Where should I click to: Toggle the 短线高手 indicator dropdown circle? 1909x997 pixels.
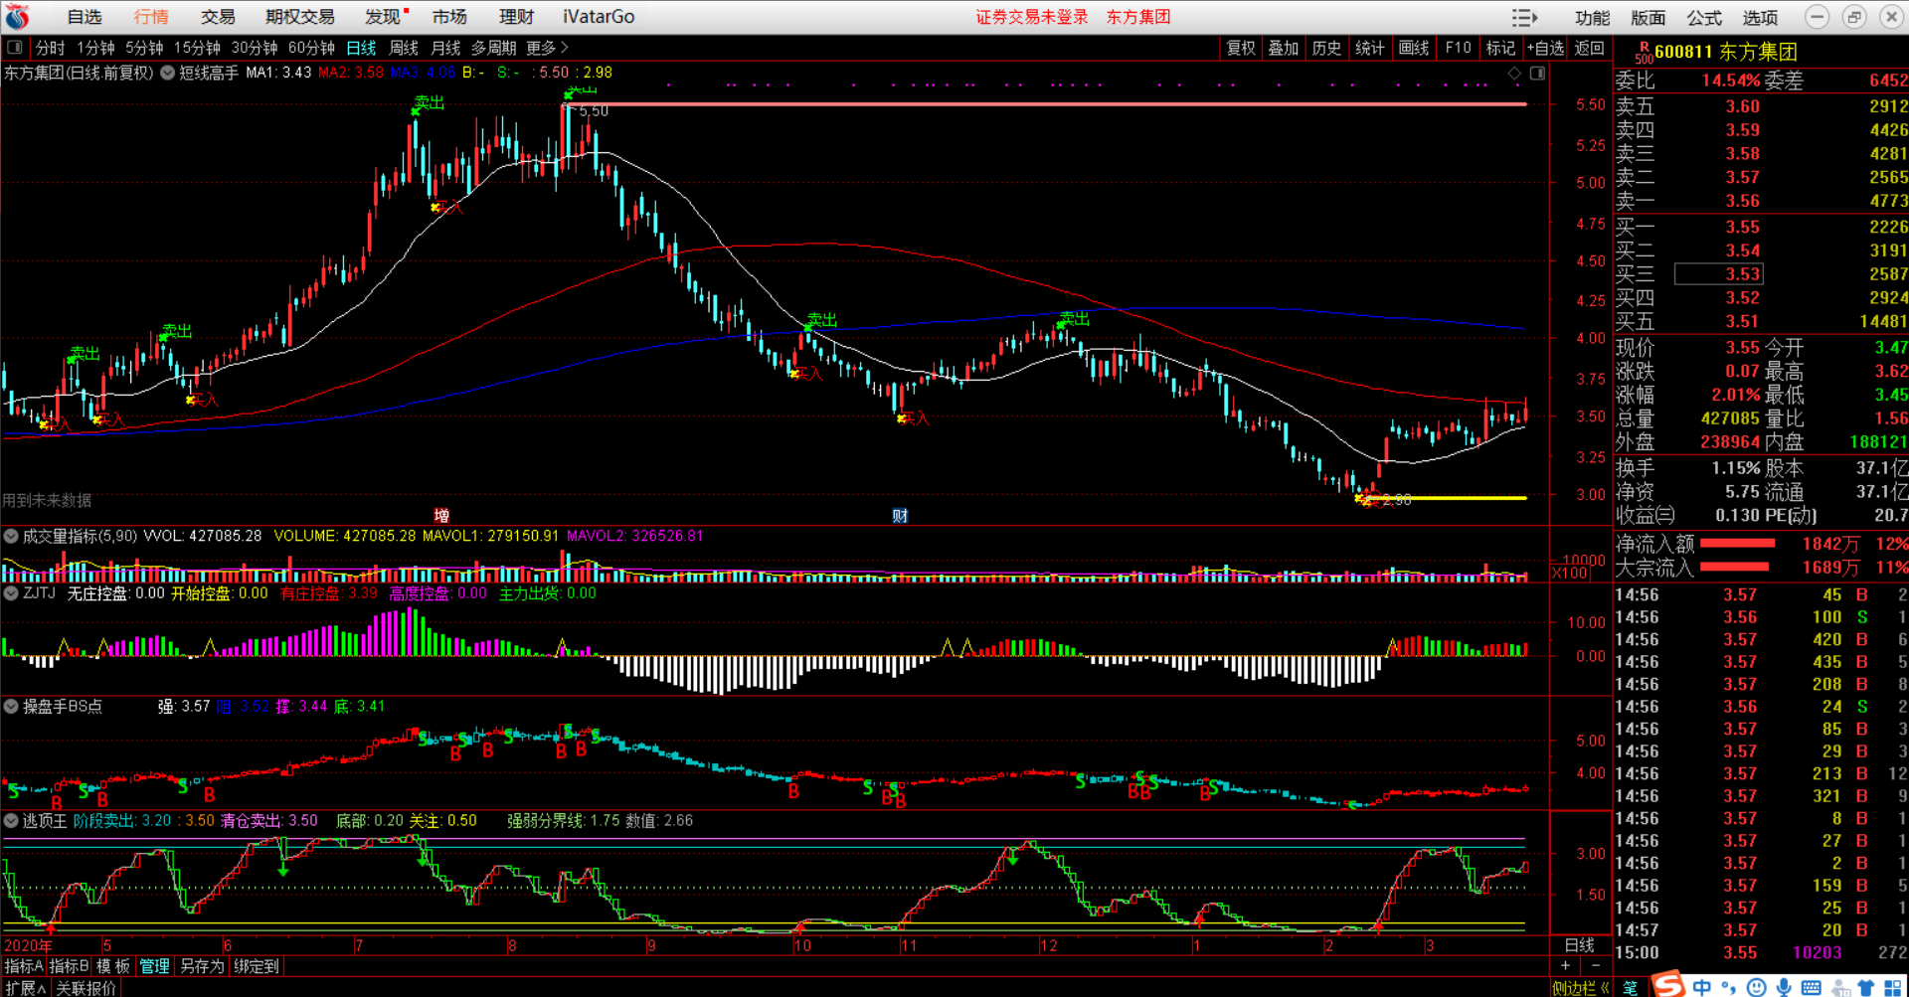[x=168, y=73]
